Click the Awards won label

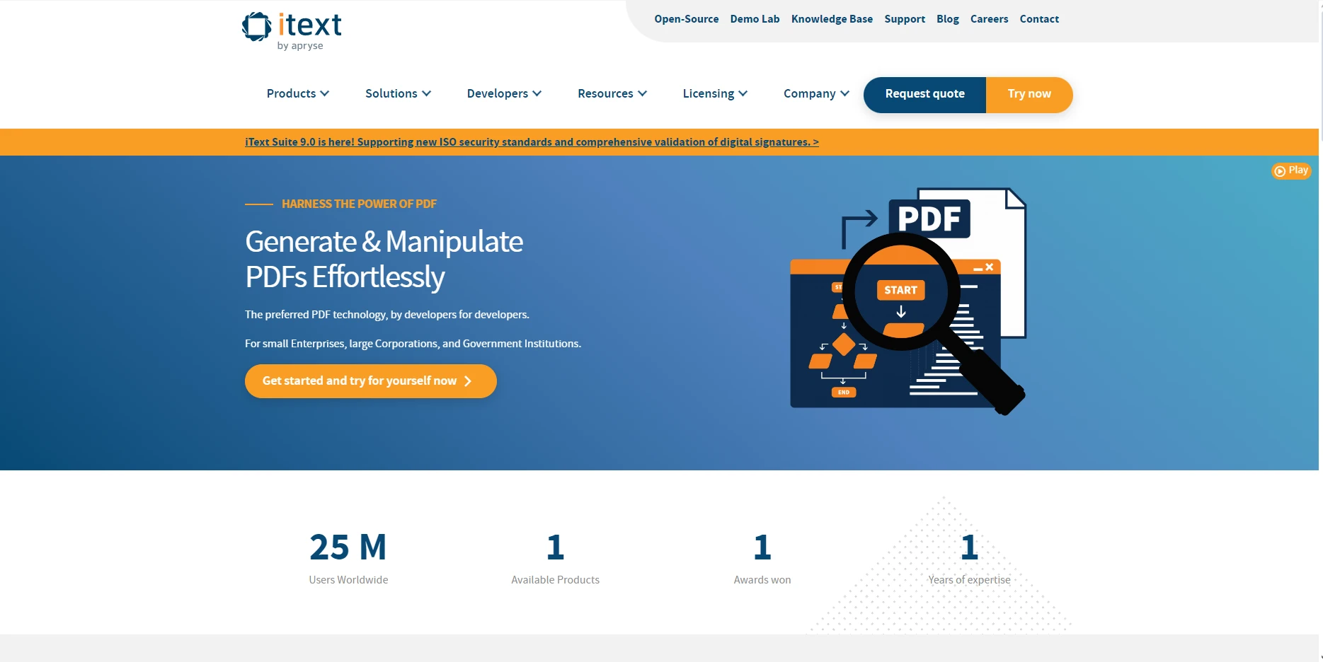tap(762, 580)
